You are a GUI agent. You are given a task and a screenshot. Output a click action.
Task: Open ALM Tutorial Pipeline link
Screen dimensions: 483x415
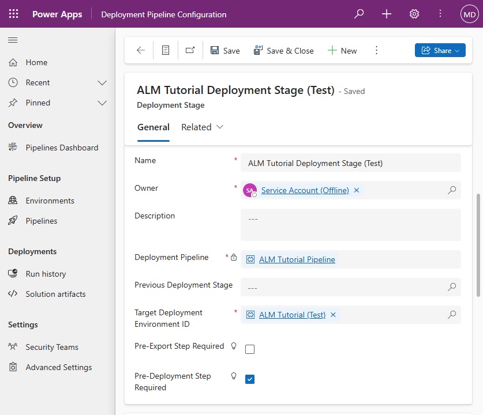[x=297, y=259]
